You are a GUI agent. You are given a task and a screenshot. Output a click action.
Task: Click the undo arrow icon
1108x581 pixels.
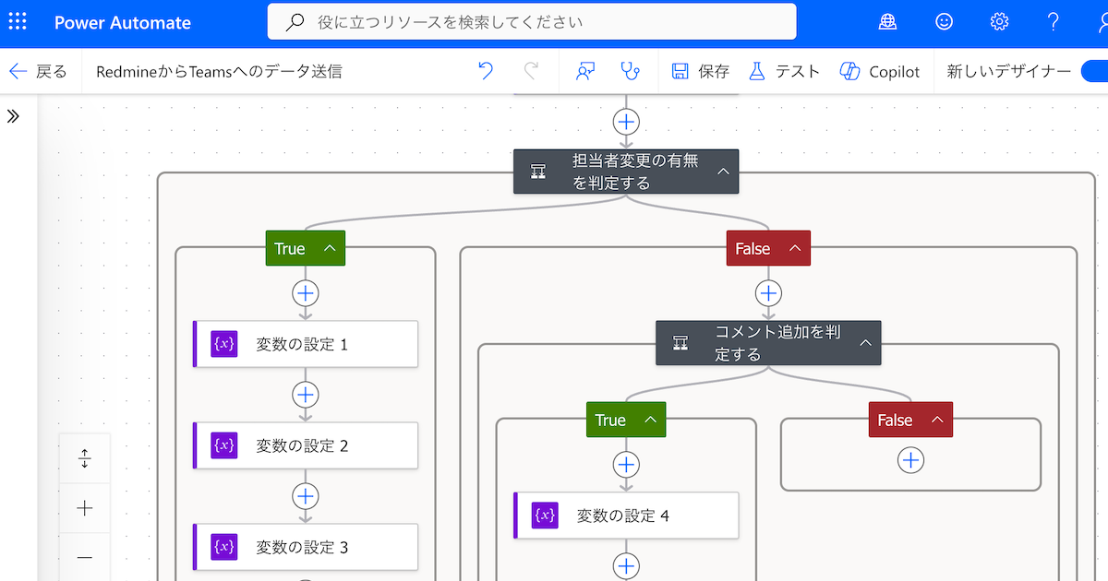(486, 71)
